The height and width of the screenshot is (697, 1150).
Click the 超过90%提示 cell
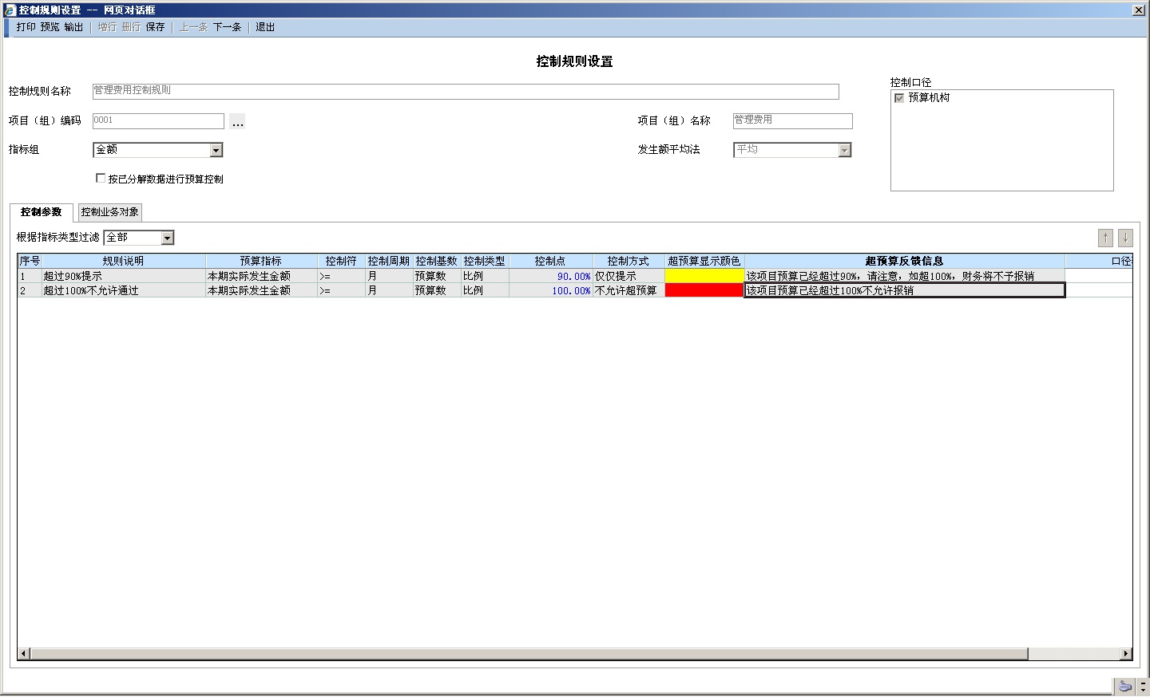[124, 276]
